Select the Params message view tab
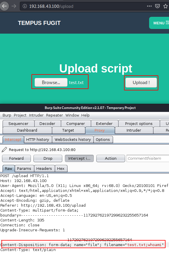The image size is (169, 260). pos(24,169)
